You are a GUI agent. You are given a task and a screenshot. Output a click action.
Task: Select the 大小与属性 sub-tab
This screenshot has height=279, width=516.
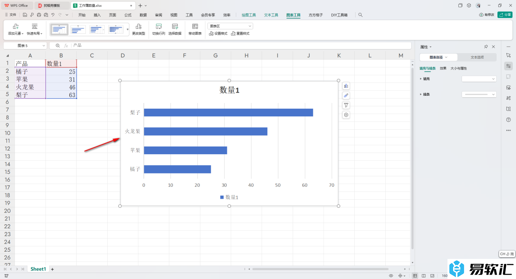tap(459, 68)
